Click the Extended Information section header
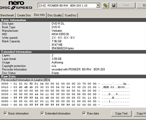146x120 pixels. (73, 52)
